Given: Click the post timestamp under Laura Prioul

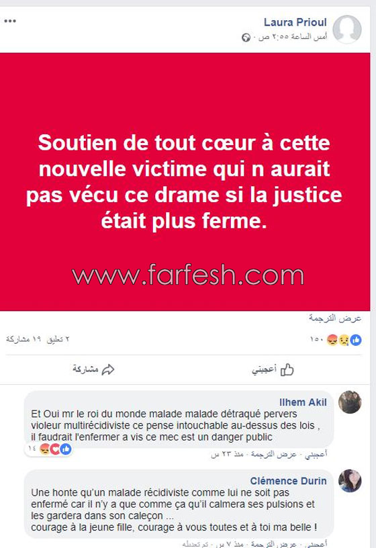Looking at the screenshot, I should [x=293, y=37].
